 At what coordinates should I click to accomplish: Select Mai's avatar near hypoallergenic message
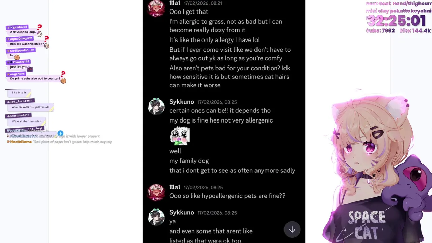(156, 192)
